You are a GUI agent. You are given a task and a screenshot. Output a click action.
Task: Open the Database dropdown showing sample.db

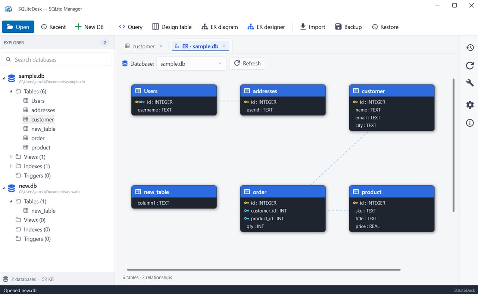(x=191, y=64)
